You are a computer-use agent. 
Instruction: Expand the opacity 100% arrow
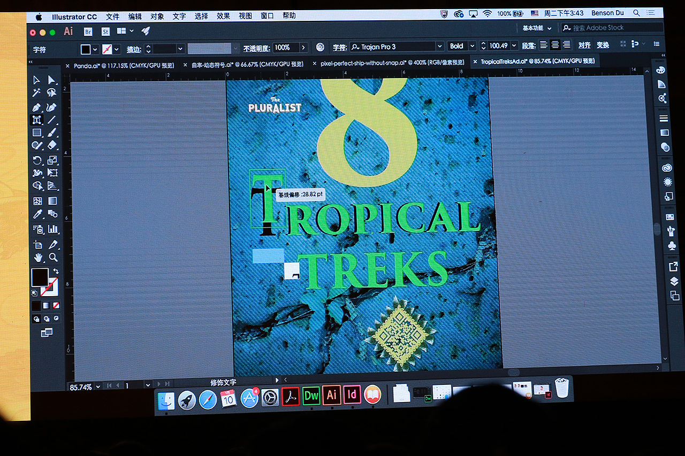303,48
